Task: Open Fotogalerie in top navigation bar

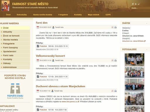Action: tap(63, 15)
